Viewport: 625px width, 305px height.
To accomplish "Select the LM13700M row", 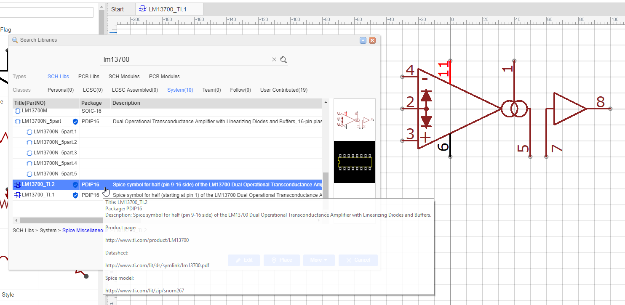I will coord(168,111).
